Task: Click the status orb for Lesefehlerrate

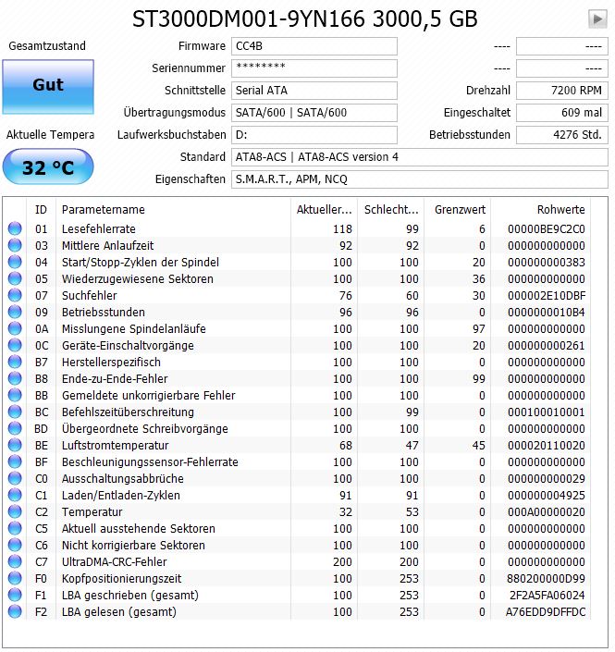Action: 15,228
